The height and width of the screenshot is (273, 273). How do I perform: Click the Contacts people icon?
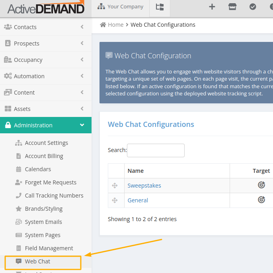coord(8,27)
